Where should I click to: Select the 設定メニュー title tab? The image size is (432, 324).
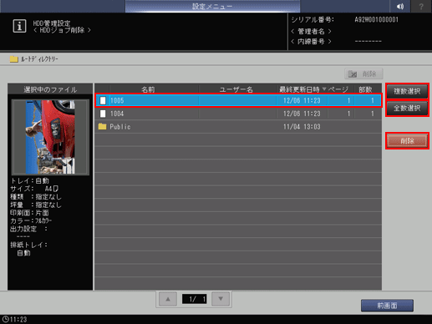pyautogui.click(x=212, y=6)
